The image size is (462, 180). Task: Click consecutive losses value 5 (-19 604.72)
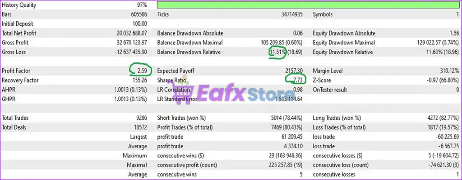[x=442, y=156]
